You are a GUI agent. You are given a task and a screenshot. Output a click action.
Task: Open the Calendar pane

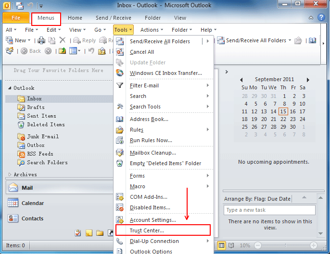click(59, 203)
